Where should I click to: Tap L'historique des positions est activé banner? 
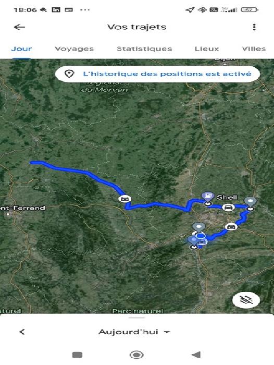[157, 74]
